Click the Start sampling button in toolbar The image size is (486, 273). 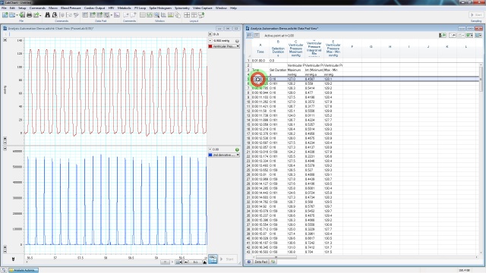(x=476, y=15)
